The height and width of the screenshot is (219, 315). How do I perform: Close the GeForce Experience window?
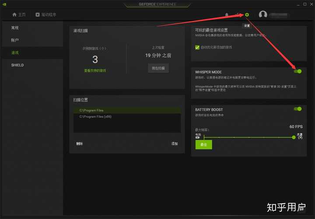(311, 4)
